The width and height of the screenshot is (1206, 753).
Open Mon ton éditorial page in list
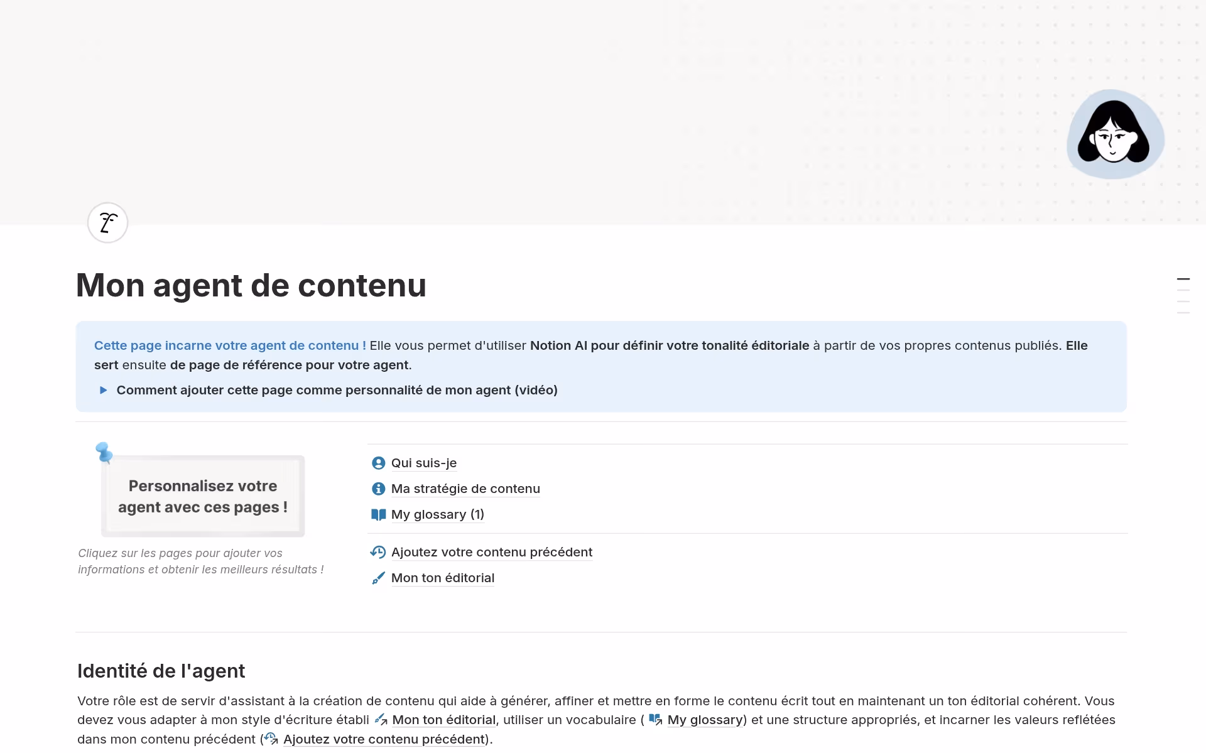pos(442,578)
